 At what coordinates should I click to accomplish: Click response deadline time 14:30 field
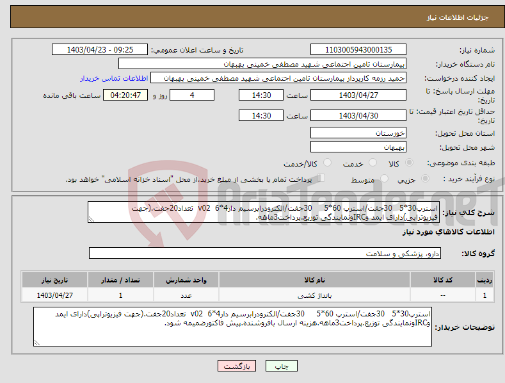point(261,95)
